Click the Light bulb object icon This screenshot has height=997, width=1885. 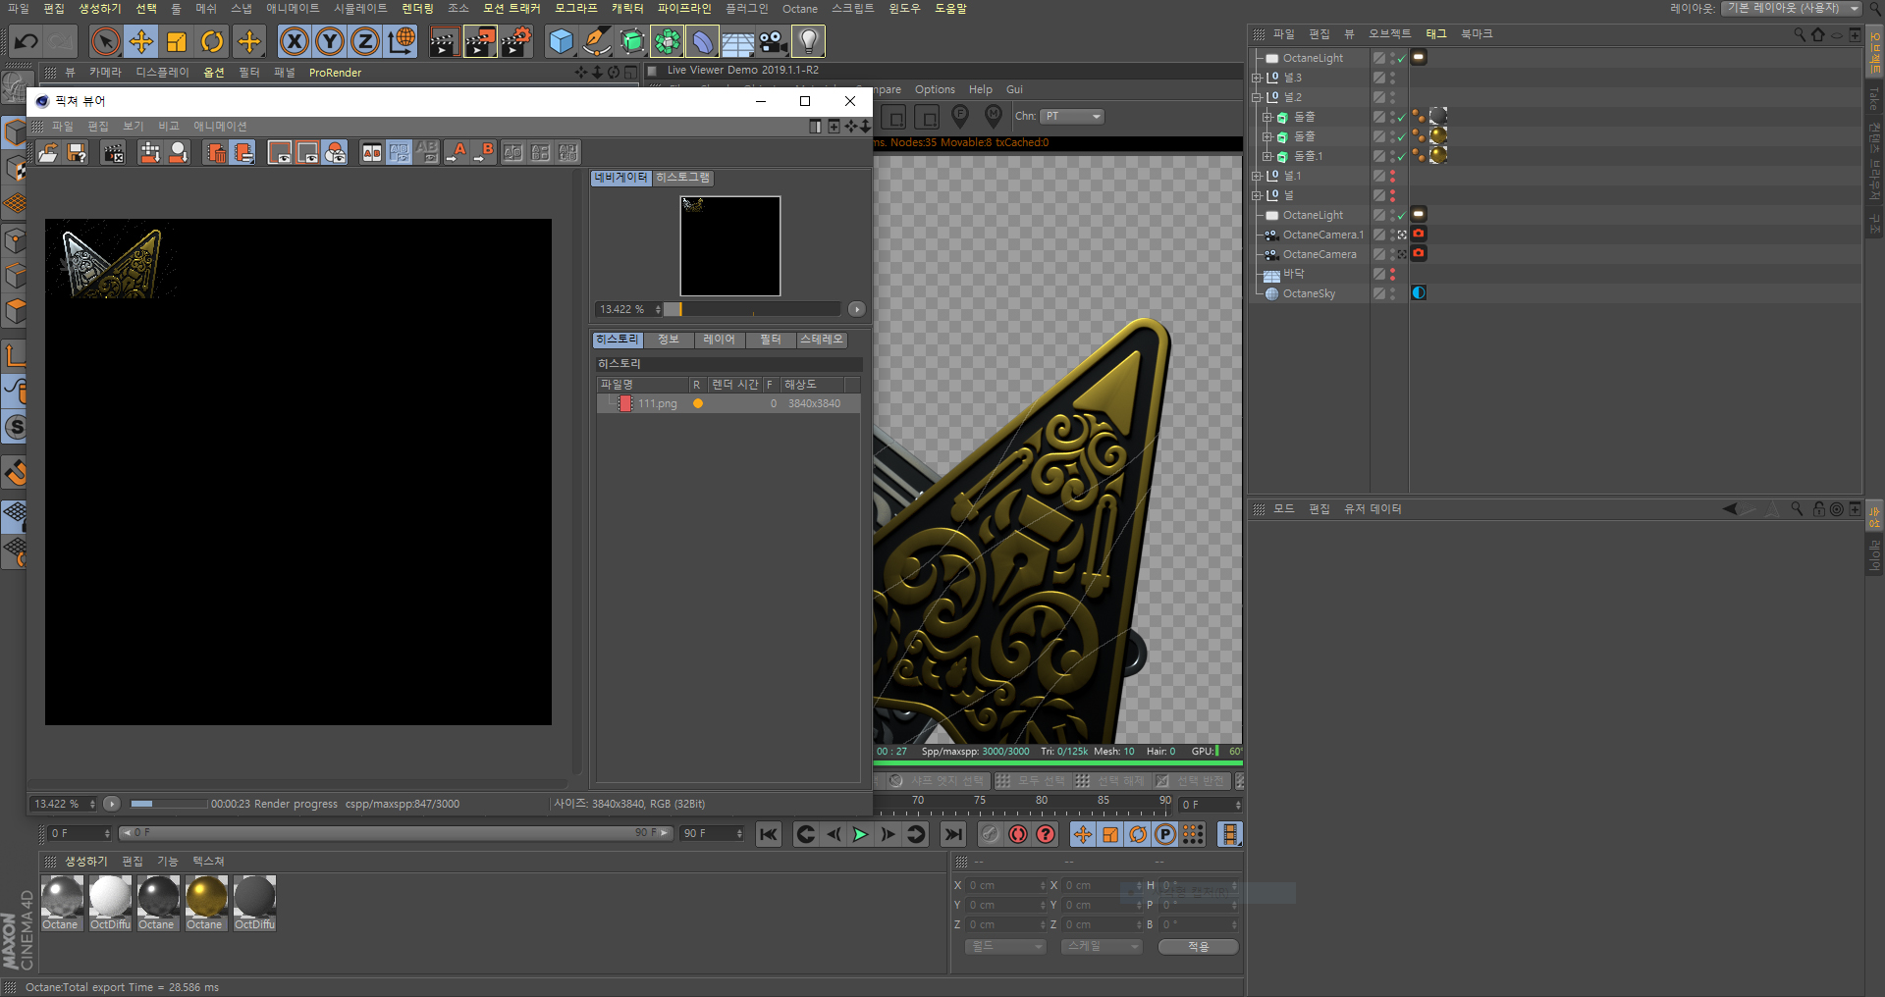pos(808,41)
